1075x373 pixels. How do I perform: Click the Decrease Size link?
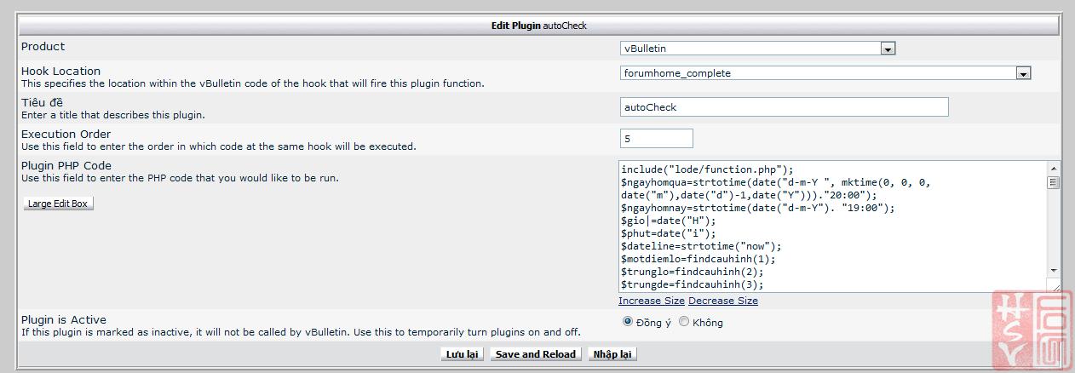click(x=723, y=301)
